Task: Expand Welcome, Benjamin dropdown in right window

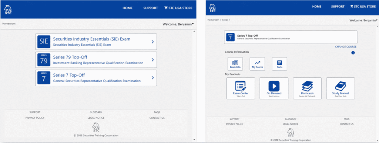Action: pos(363,21)
